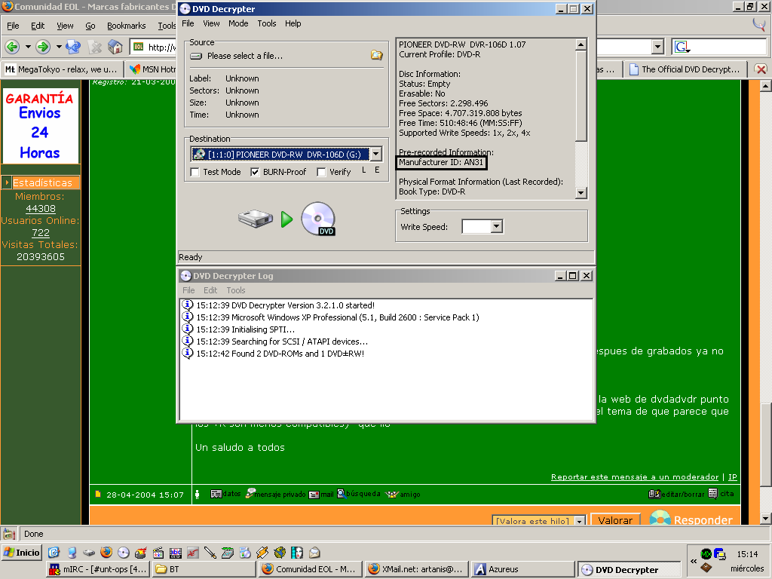Click 'Garantía Envíos 24 Horas' banner
Screen dimensions: 772x579
(41, 126)
